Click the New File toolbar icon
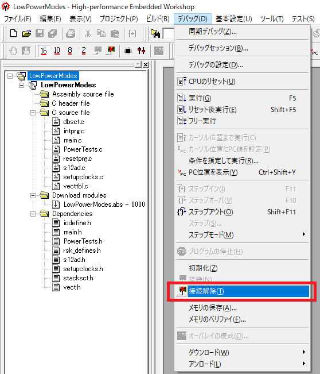This screenshot has width=320, height=374. (13, 33)
